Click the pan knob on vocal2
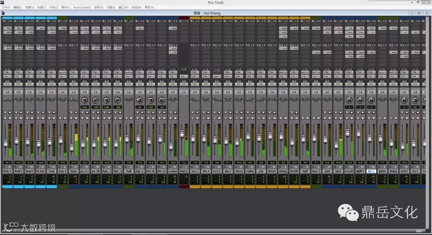Image resolution: width=432 pixels, height=235 pixels. (349, 100)
